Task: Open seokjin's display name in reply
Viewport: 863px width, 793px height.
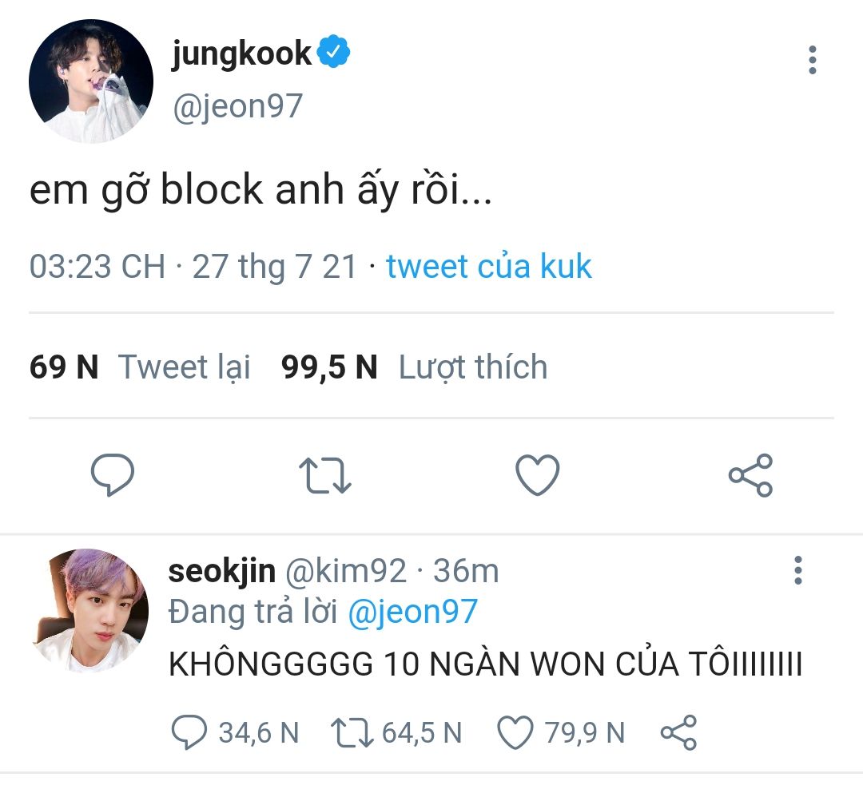Action: 222,572
